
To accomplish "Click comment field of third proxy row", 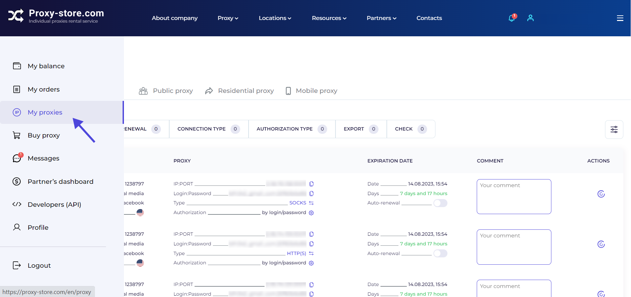I will point(514,288).
